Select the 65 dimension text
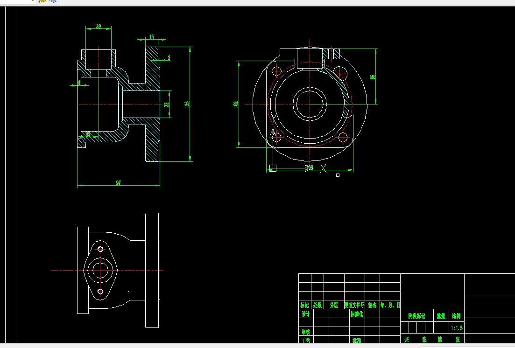The width and height of the screenshot is (515, 348). coord(373,77)
